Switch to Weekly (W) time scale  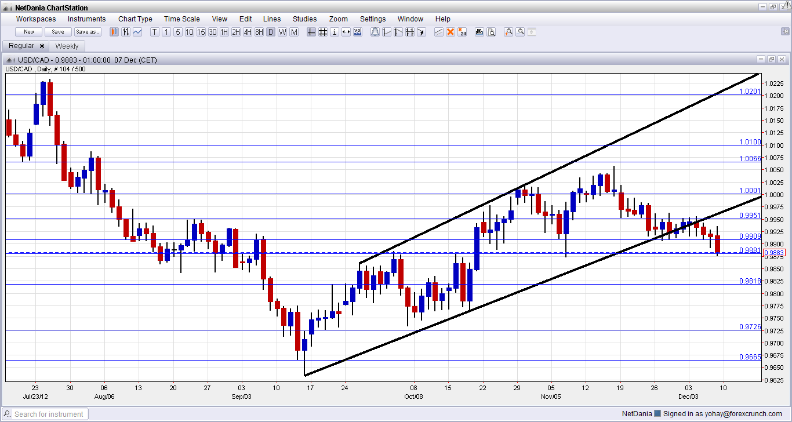(x=282, y=32)
